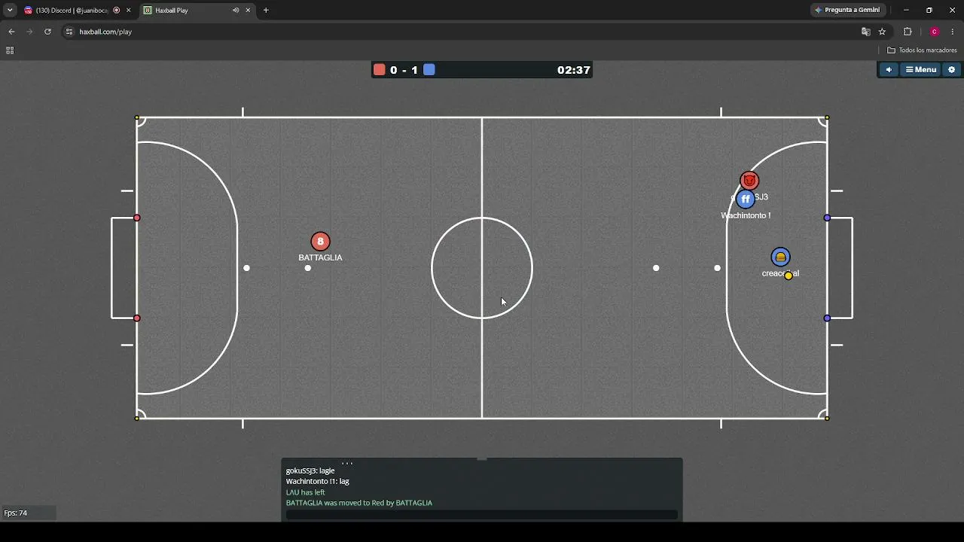Viewport: 964px width, 542px height.
Task: Click the Pregunta a Gemini button
Action: (847, 11)
